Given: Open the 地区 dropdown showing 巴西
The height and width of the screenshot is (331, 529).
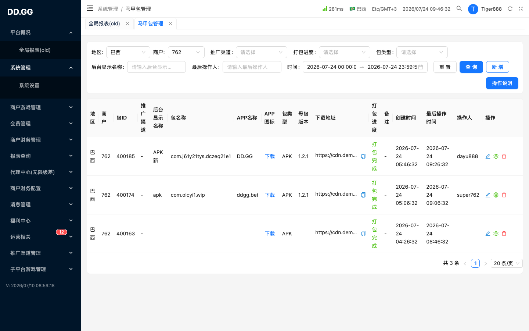Looking at the screenshot, I should [128, 52].
